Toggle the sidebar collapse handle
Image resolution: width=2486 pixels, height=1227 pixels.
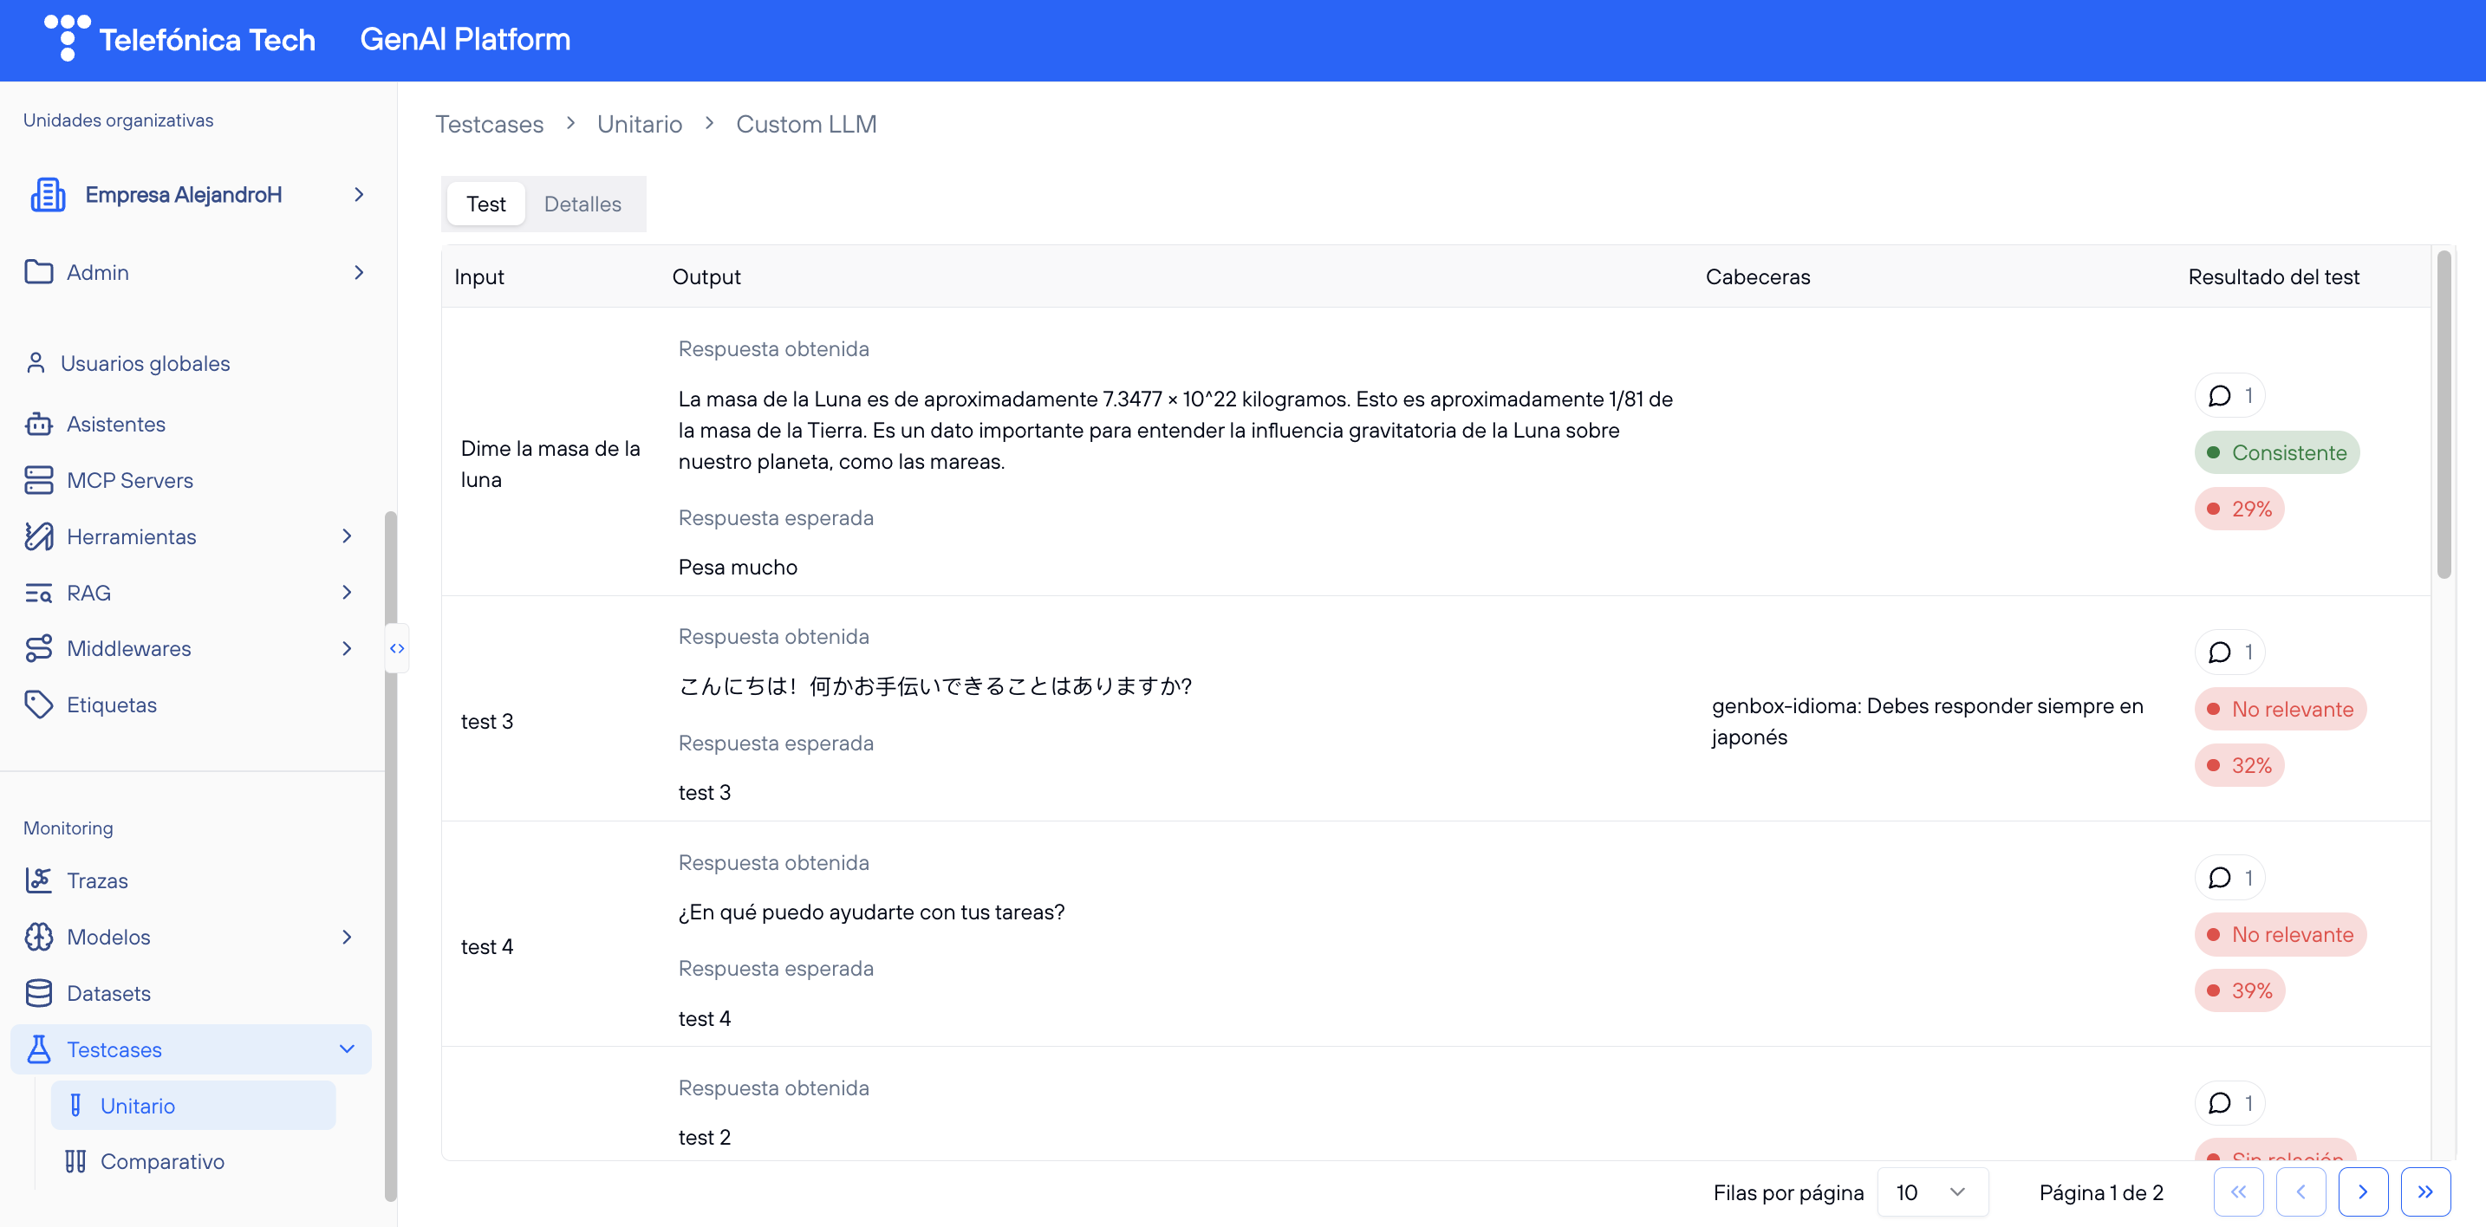(x=397, y=648)
